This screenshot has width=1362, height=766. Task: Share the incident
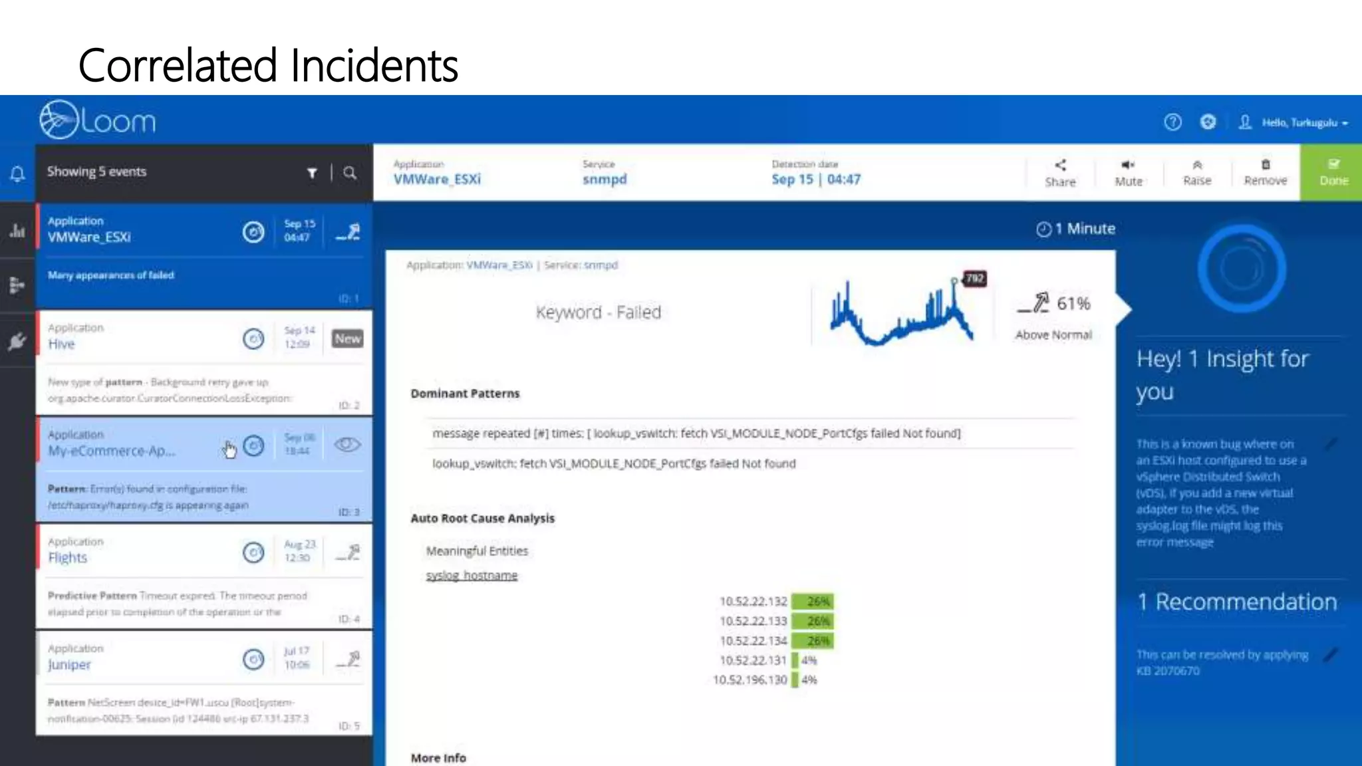(x=1060, y=173)
